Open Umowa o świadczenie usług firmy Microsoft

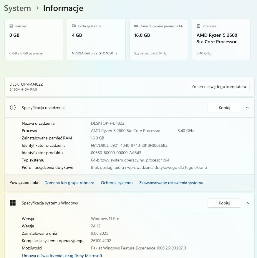[62, 256]
